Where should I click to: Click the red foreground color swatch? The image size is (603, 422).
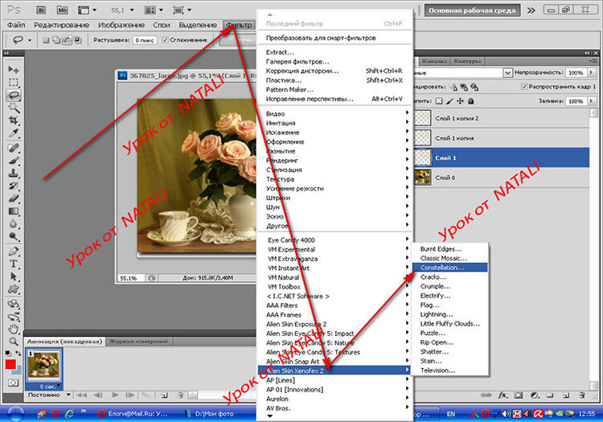pyautogui.click(x=10, y=364)
